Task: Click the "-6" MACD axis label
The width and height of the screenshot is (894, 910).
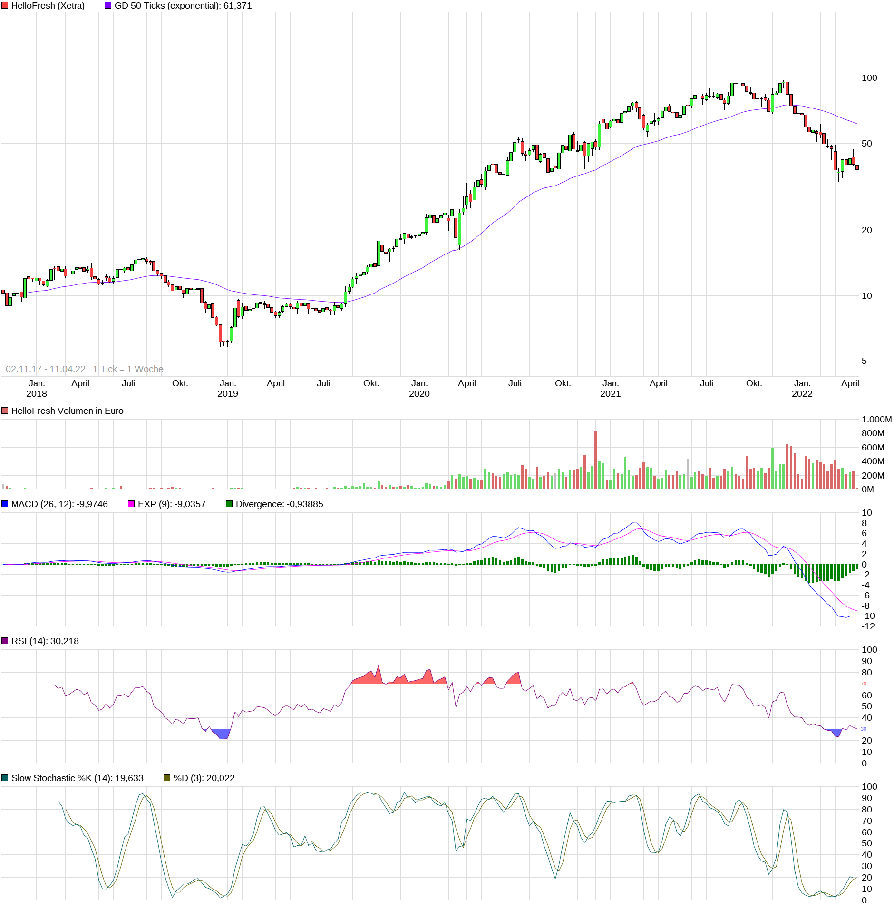Action: tap(866, 596)
